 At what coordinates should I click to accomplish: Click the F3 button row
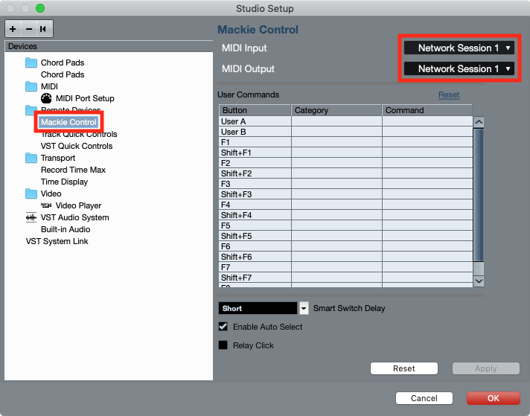[x=346, y=184]
